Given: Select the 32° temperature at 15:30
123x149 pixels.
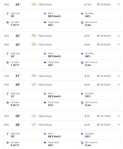Looking at the screenshot, I should point(18,36).
